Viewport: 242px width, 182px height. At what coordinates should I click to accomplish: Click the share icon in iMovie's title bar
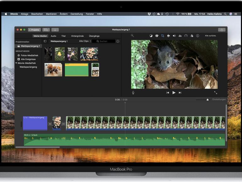tap(222, 30)
